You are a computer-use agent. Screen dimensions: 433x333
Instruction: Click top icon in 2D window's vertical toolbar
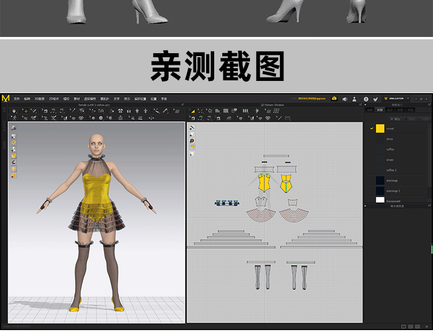(x=192, y=127)
